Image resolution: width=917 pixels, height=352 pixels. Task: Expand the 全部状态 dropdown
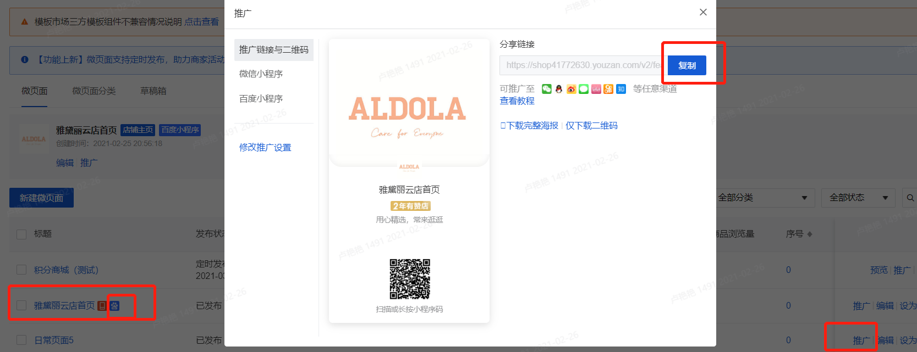click(858, 198)
